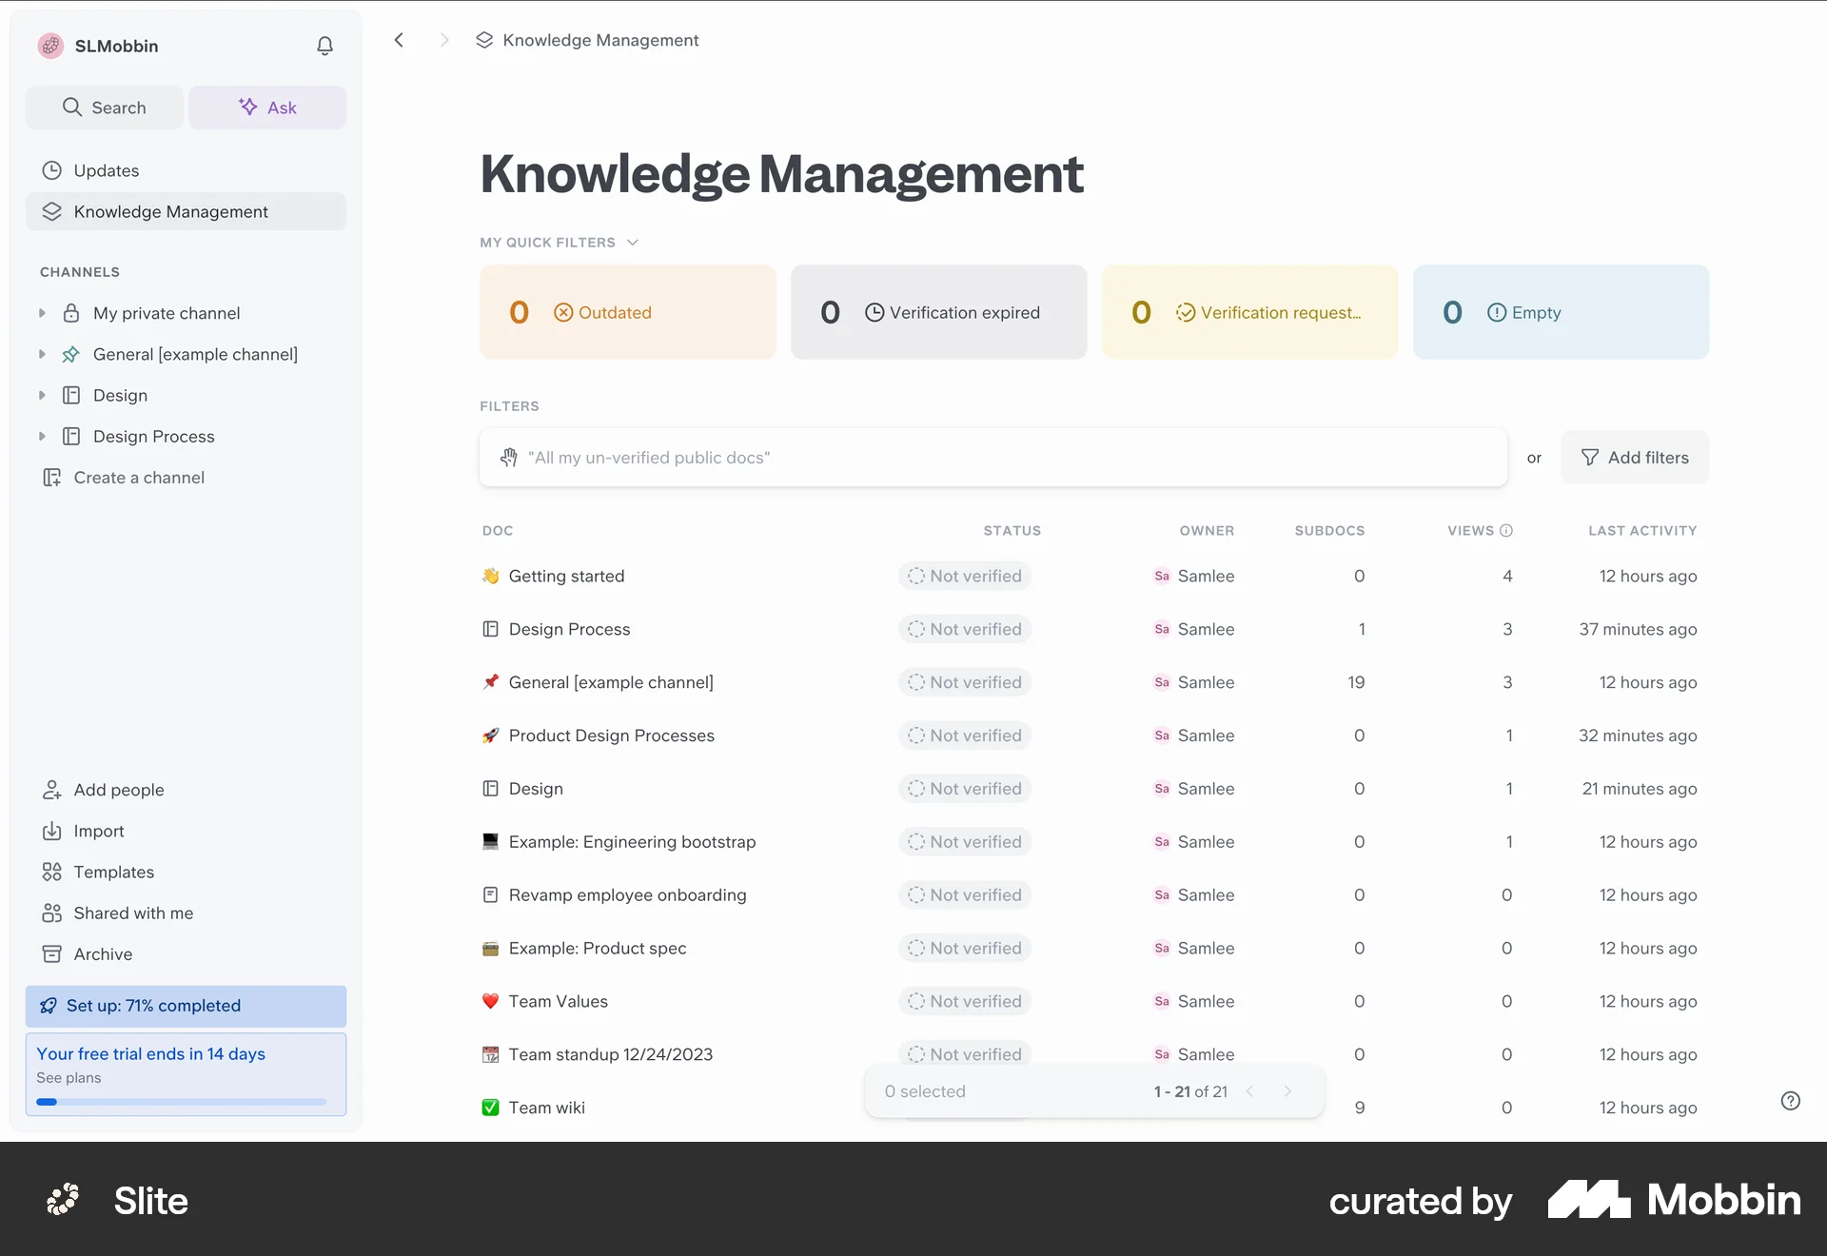Click the SLMobbin workspace avatar
The width and height of the screenshot is (1827, 1256).
(x=50, y=46)
